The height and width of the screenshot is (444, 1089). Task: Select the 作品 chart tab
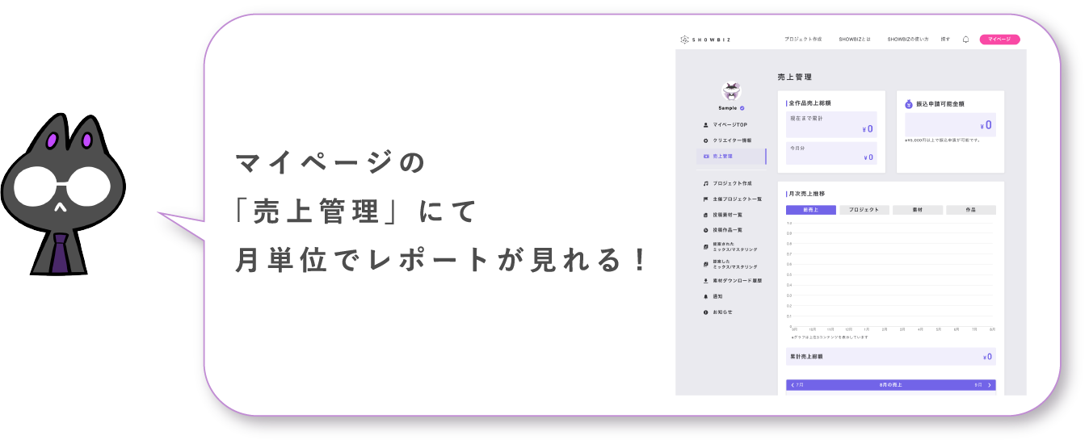pos(971,210)
